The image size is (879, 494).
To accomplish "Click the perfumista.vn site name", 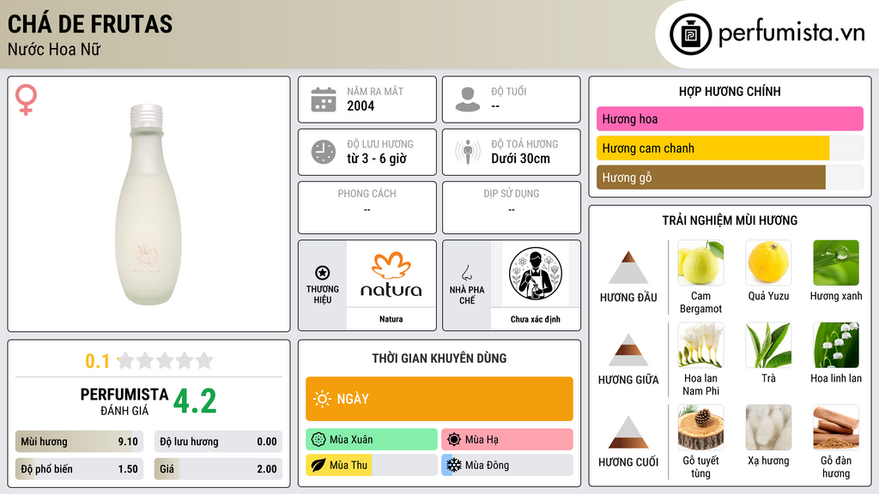I will (791, 33).
